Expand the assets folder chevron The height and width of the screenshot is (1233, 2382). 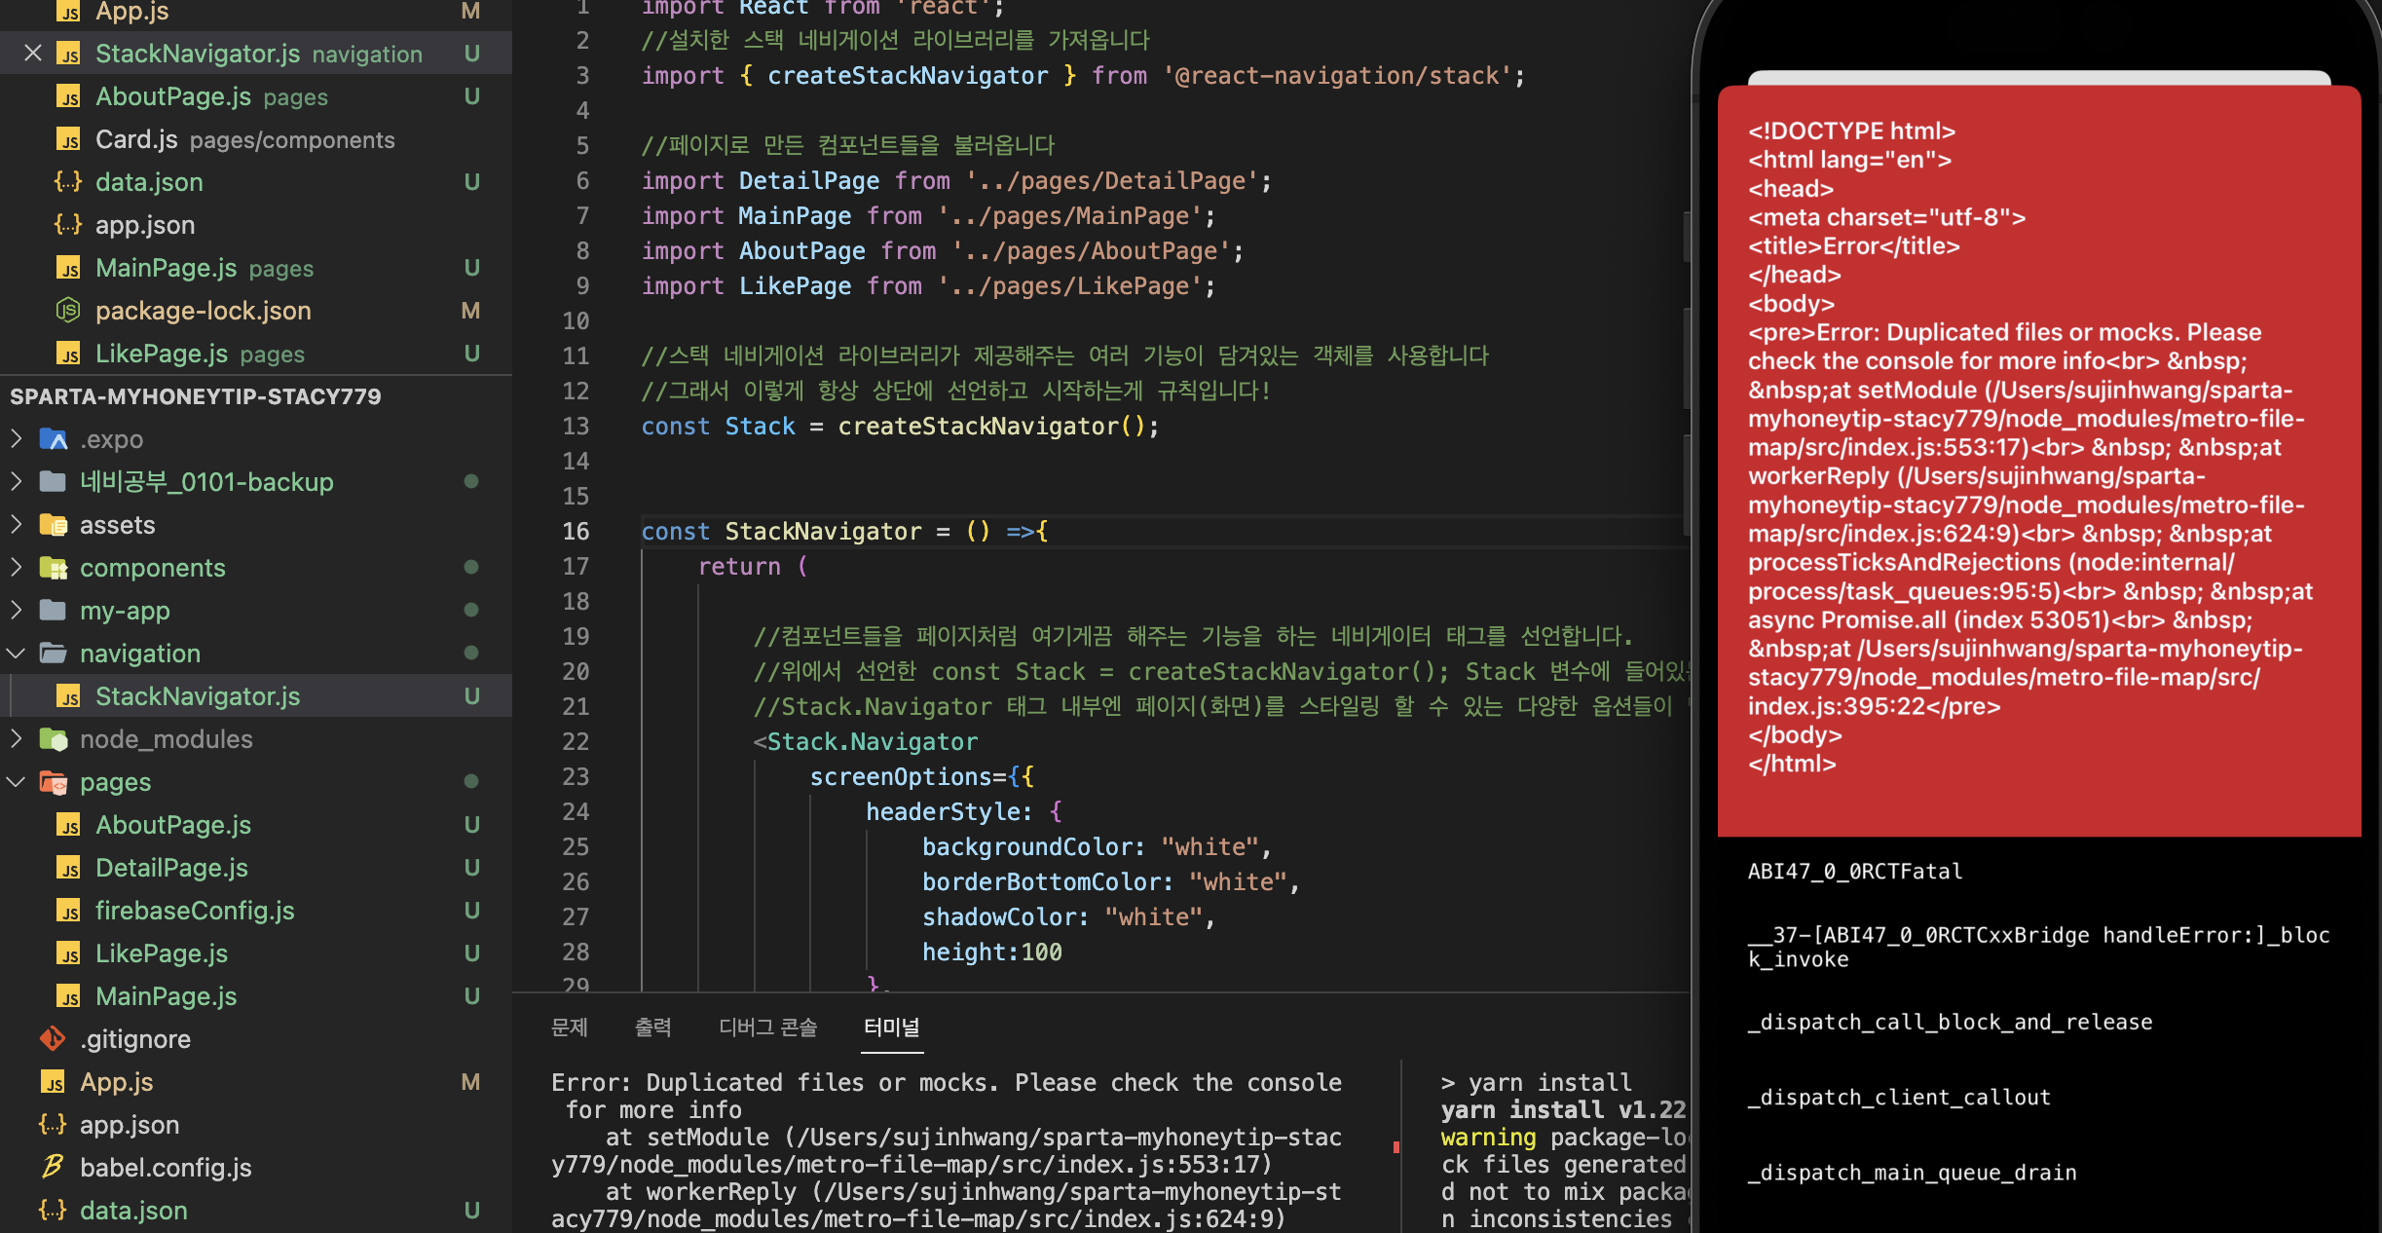pyautogui.click(x=17, y=525)
